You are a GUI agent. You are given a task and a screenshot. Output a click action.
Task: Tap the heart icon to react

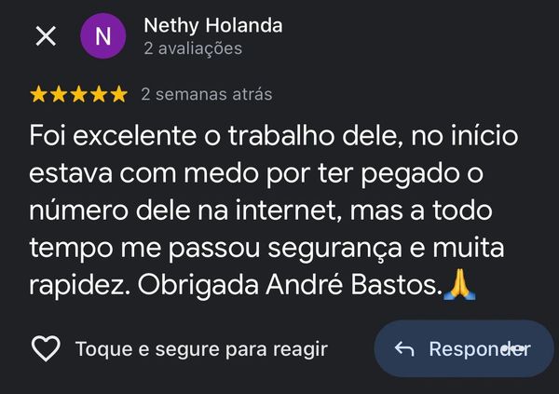(x=46, y=349)
